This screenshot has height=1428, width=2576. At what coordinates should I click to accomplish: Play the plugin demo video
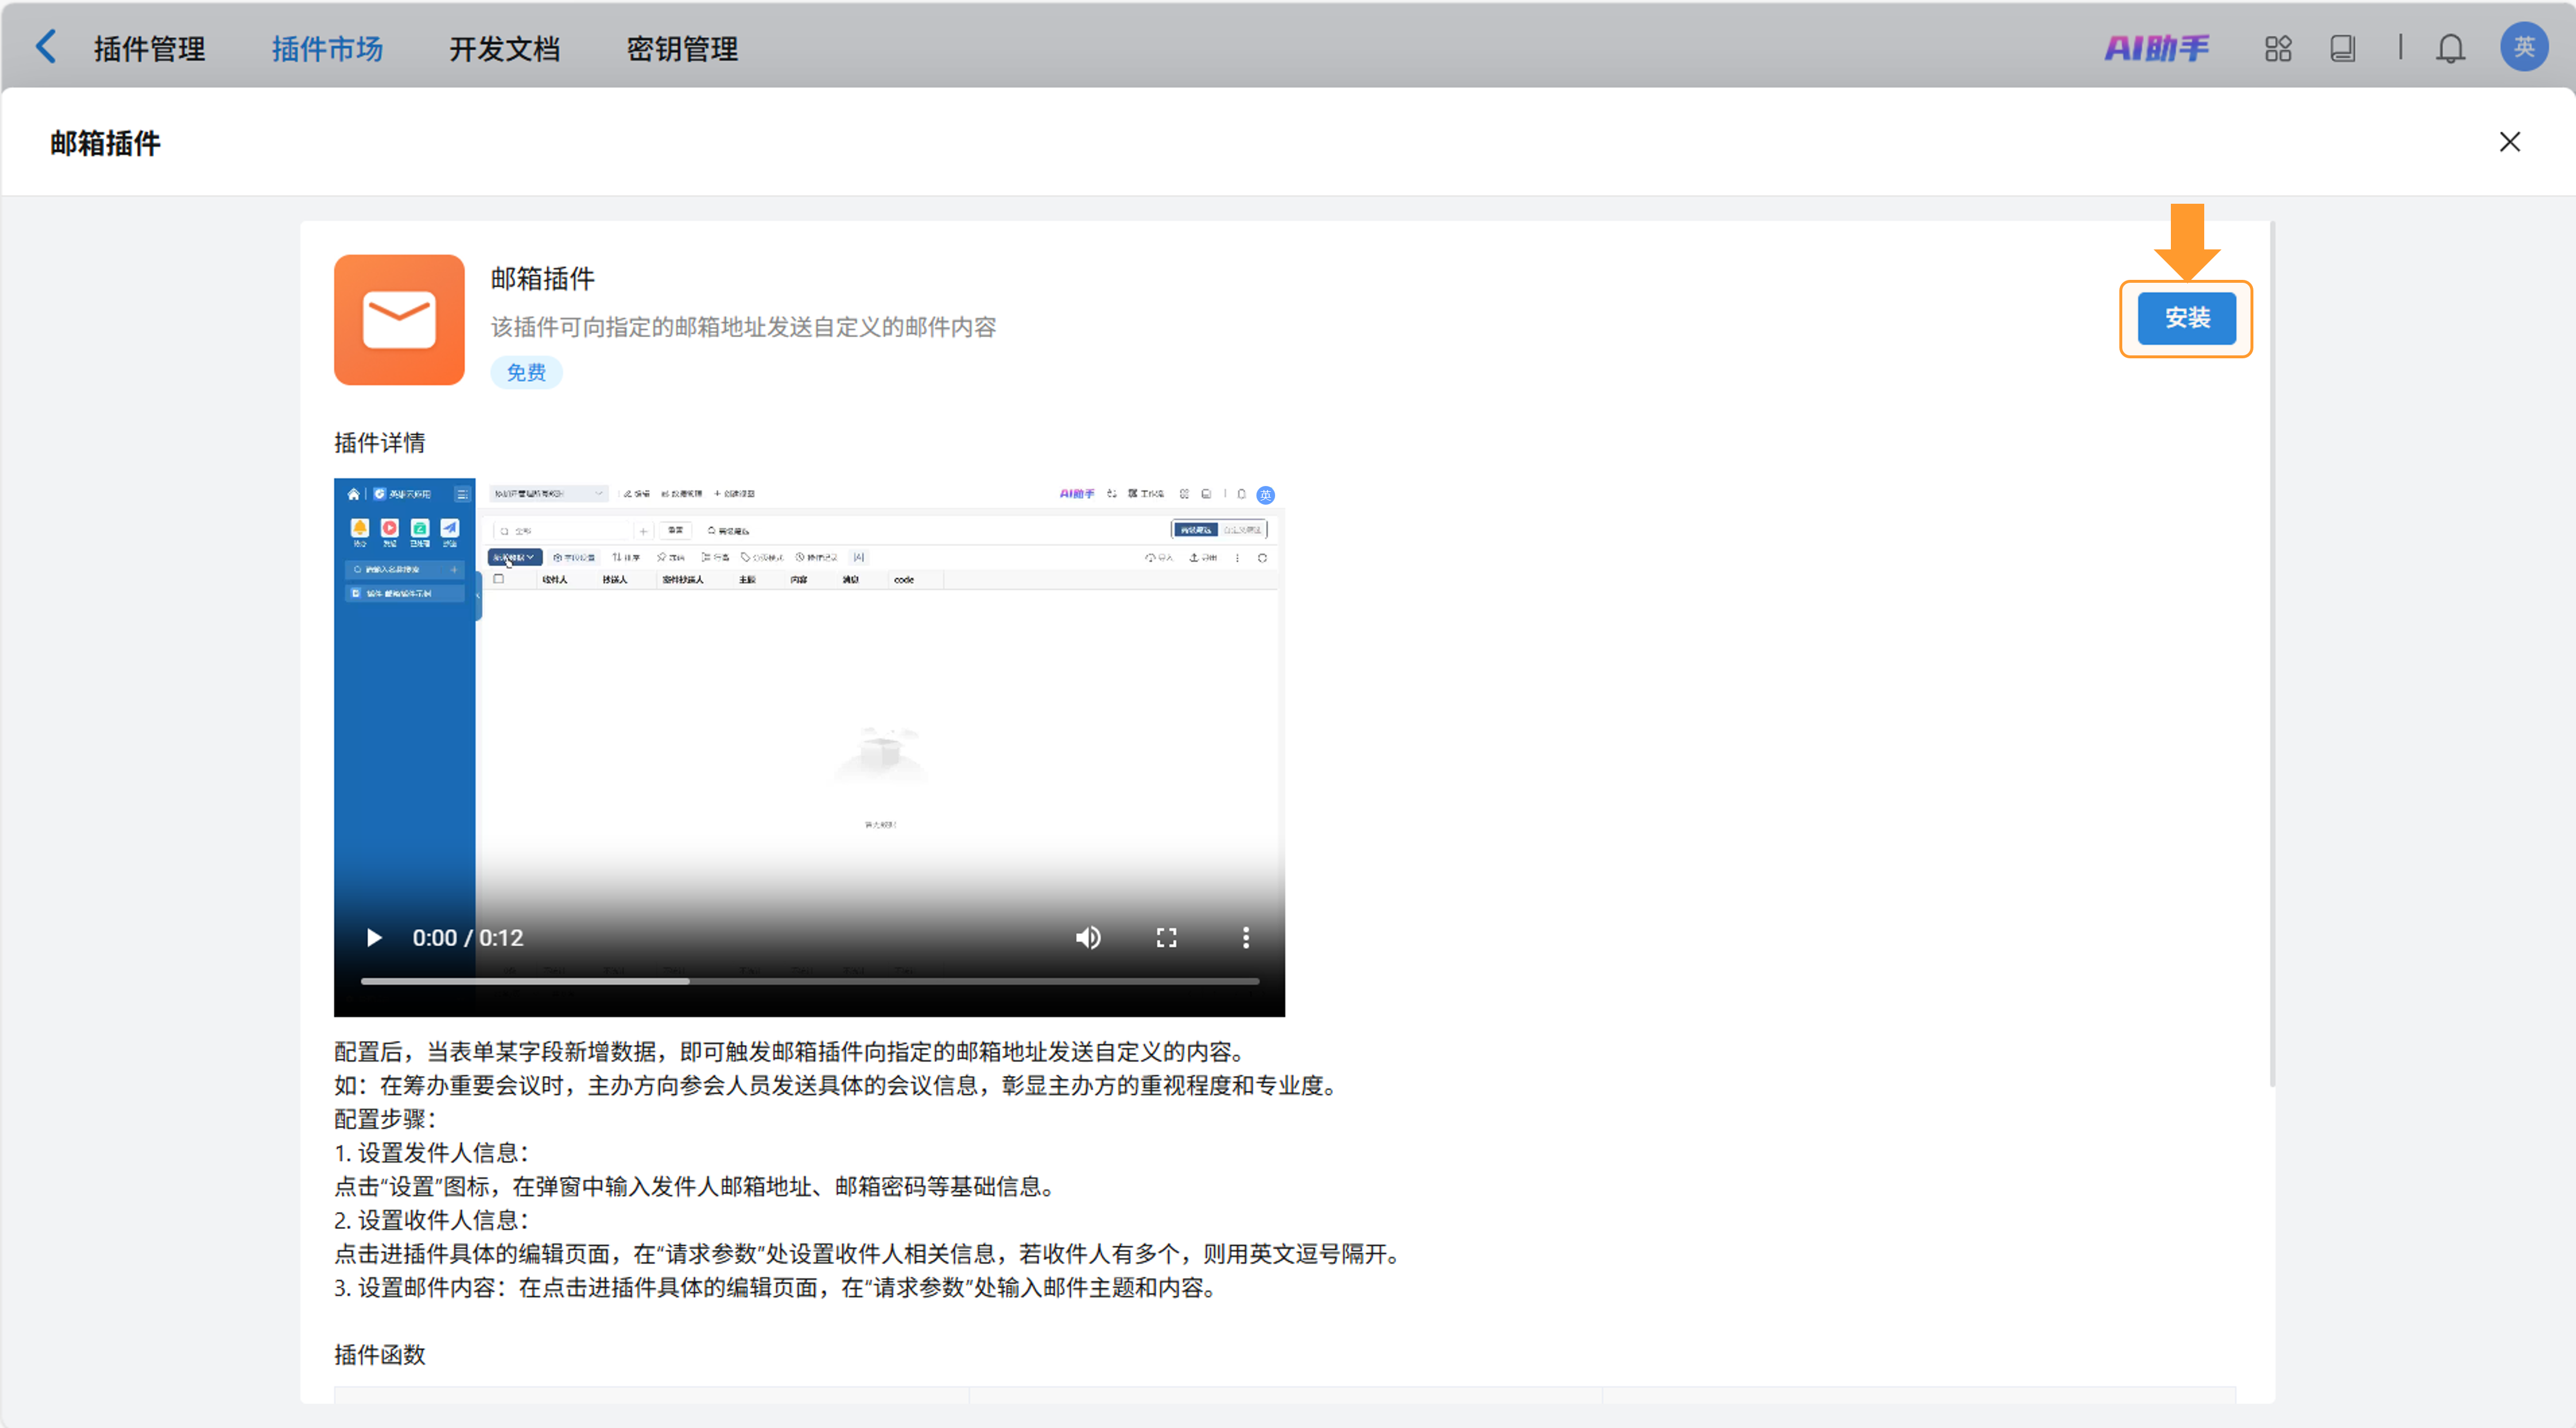[x=374, y=937]
